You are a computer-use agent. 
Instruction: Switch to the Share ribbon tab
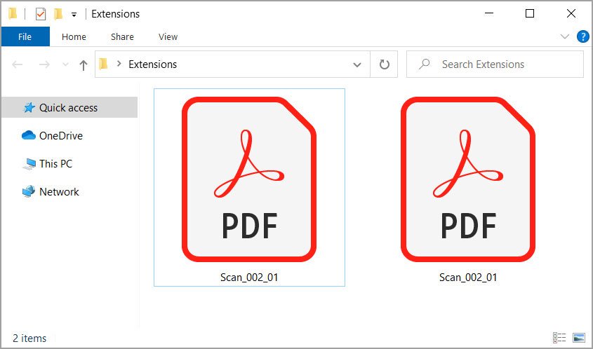122,36
